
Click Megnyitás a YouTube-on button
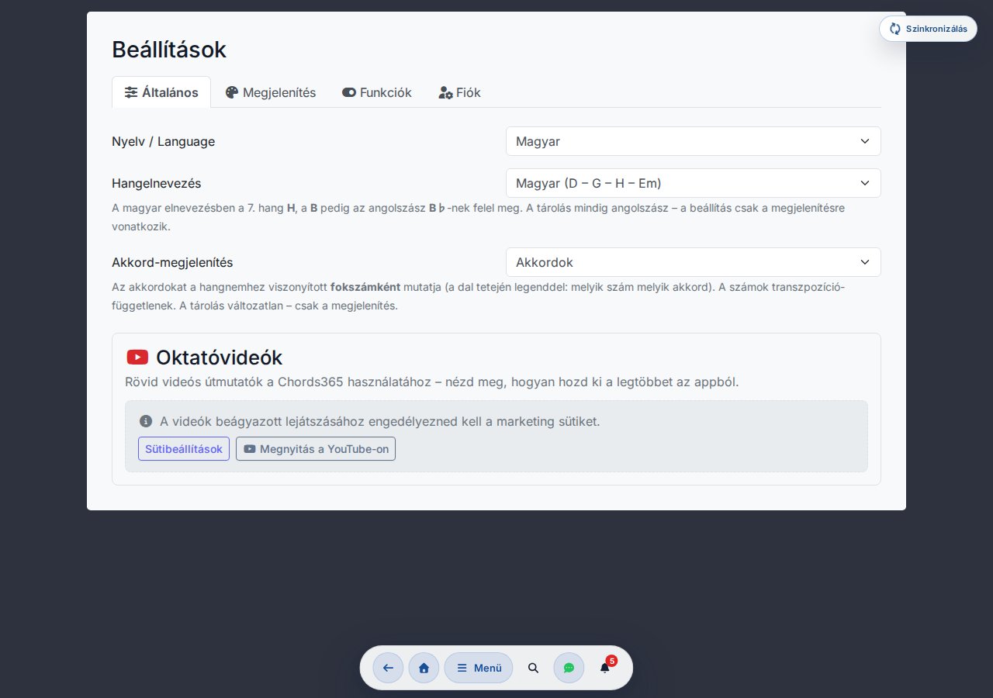316,449
